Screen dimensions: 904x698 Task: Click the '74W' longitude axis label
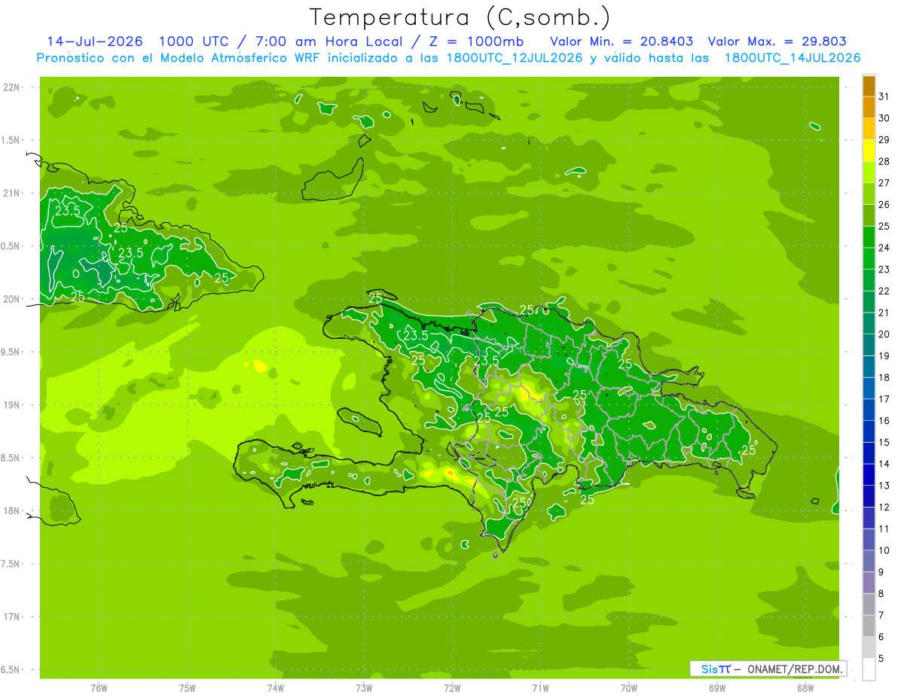(x=276, y=688)
